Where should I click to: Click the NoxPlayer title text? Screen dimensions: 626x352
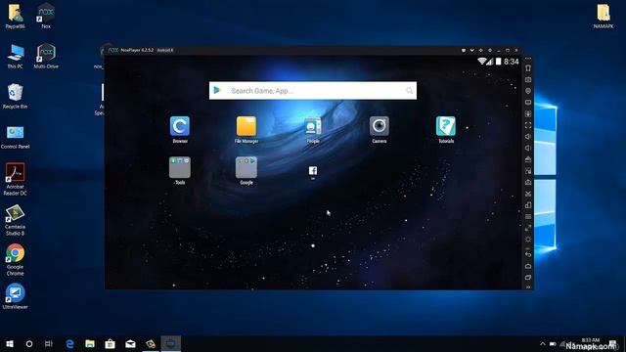(x=137, y=50)
